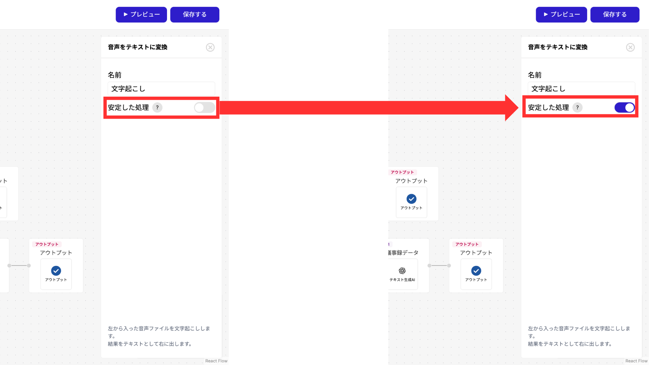Click the left Preview button
Screen dimensions: 649x365
141,15
